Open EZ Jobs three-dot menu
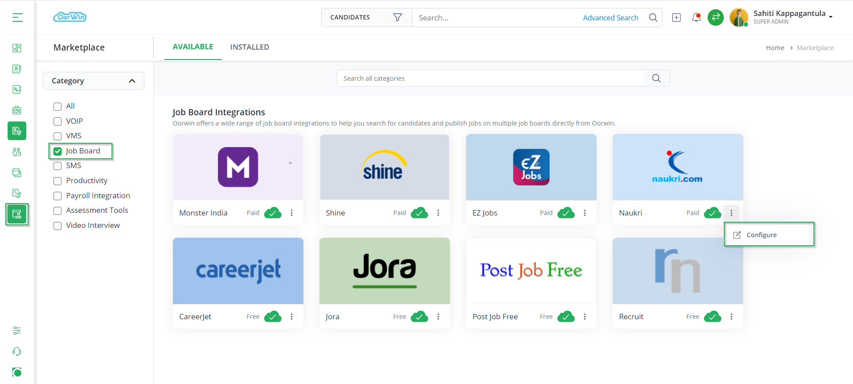Viewport: 853px width, 384px height. (585, 213)
